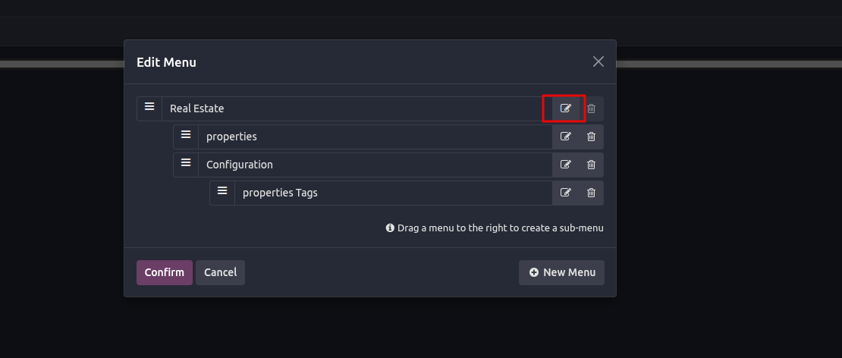The width and height of the screenshot is (842, 358).
Task: Click the drag handle beside Configuration
Action: [186, 163]
